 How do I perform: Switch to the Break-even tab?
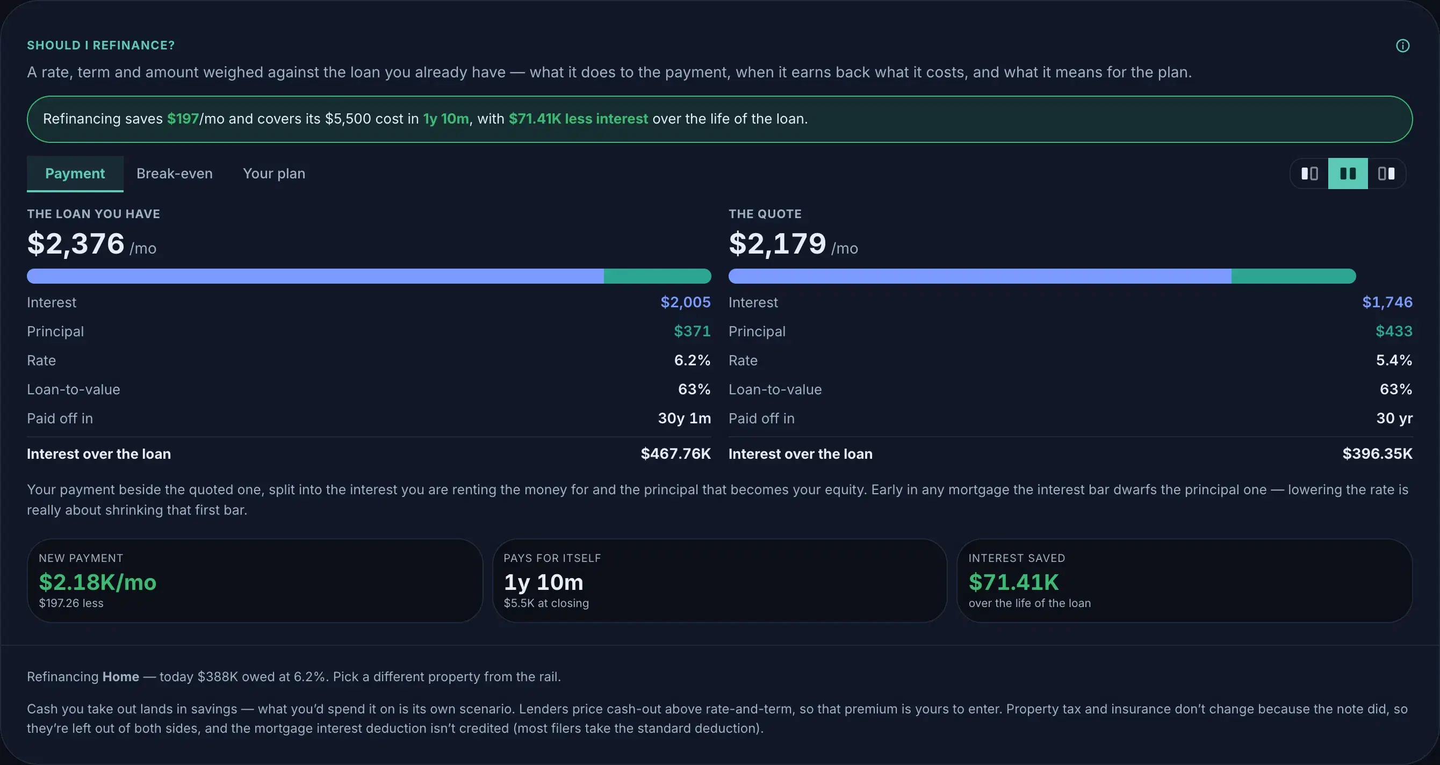coord(175,174)
